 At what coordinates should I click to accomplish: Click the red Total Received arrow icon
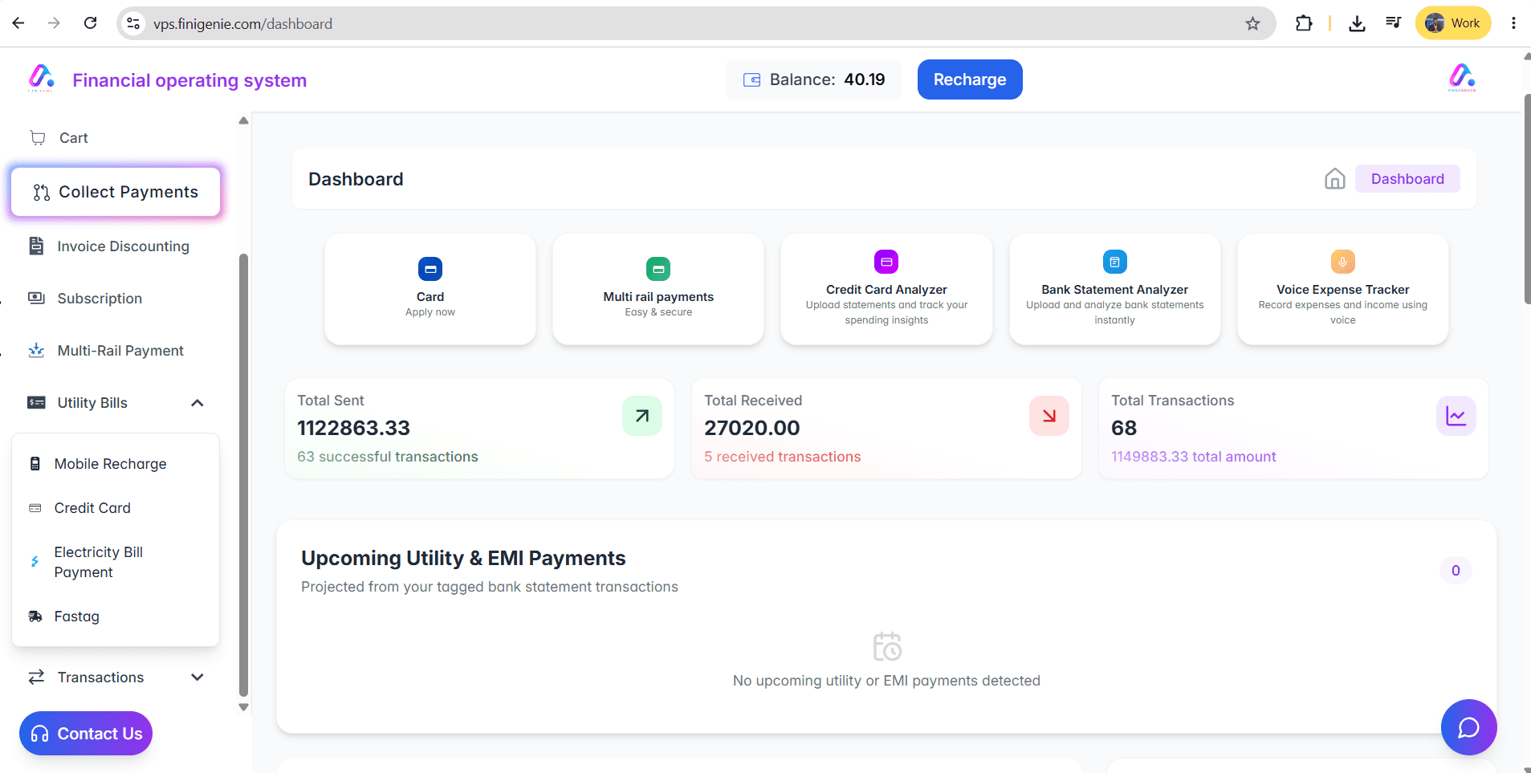point(1049,416)
